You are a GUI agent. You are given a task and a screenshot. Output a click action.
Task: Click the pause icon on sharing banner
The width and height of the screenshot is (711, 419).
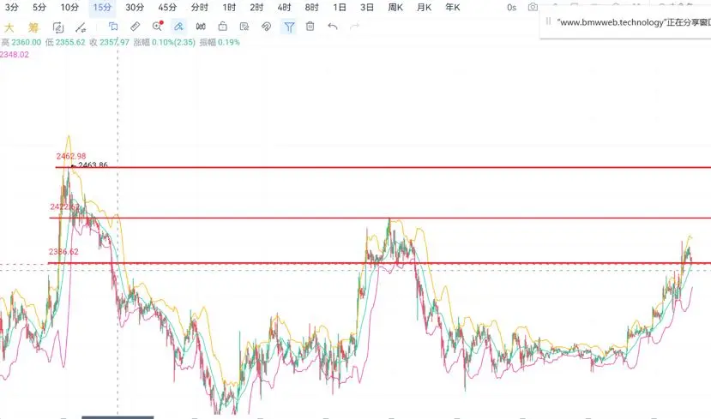pyautogui.click(x=548, y=21)
